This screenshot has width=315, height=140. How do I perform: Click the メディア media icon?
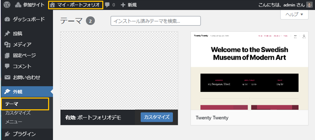pos(7,44)
